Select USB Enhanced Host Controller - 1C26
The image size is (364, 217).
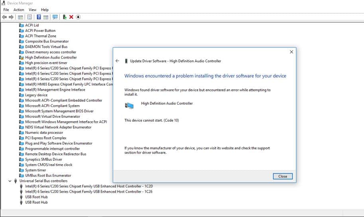[89, 192]
